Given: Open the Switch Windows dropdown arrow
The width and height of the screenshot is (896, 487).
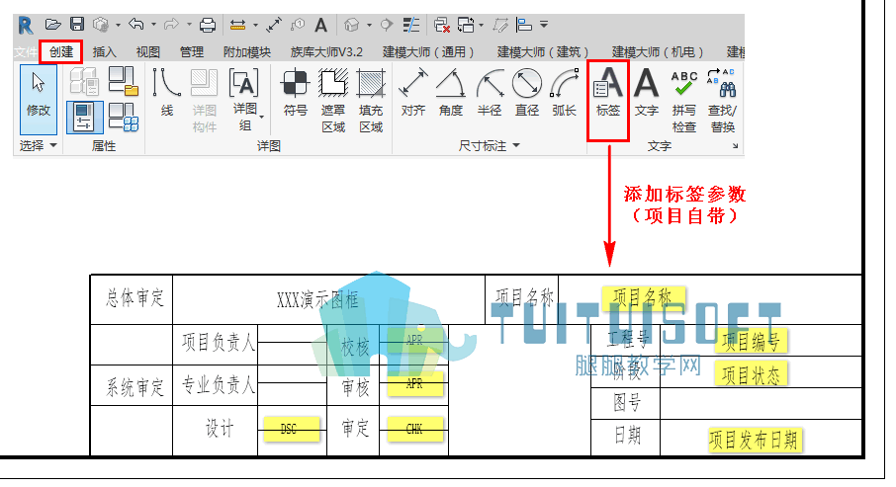Looking at the screenshot, I should pyautogui.click(x=482, y=25).
